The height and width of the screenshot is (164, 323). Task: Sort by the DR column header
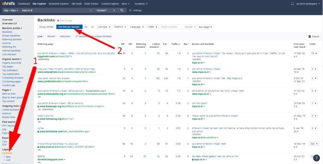click(123, 44)
